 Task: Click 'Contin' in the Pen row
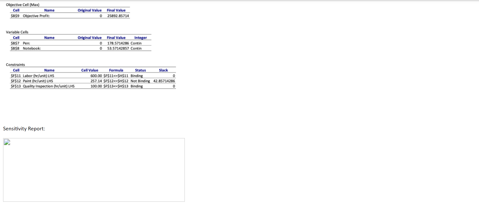136,43
